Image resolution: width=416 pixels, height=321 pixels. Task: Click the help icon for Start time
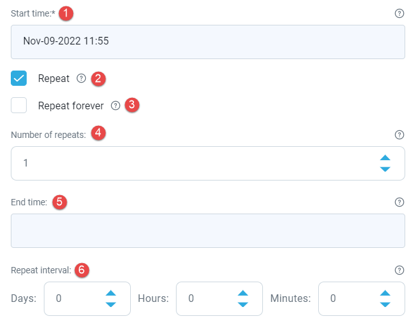tap(399, 13)
